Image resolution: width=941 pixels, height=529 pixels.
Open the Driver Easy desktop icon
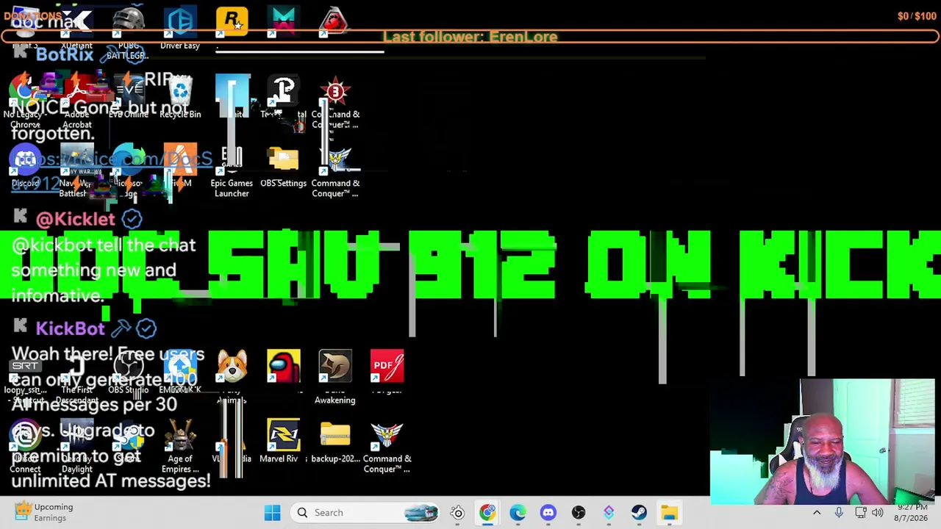[180, 28]
